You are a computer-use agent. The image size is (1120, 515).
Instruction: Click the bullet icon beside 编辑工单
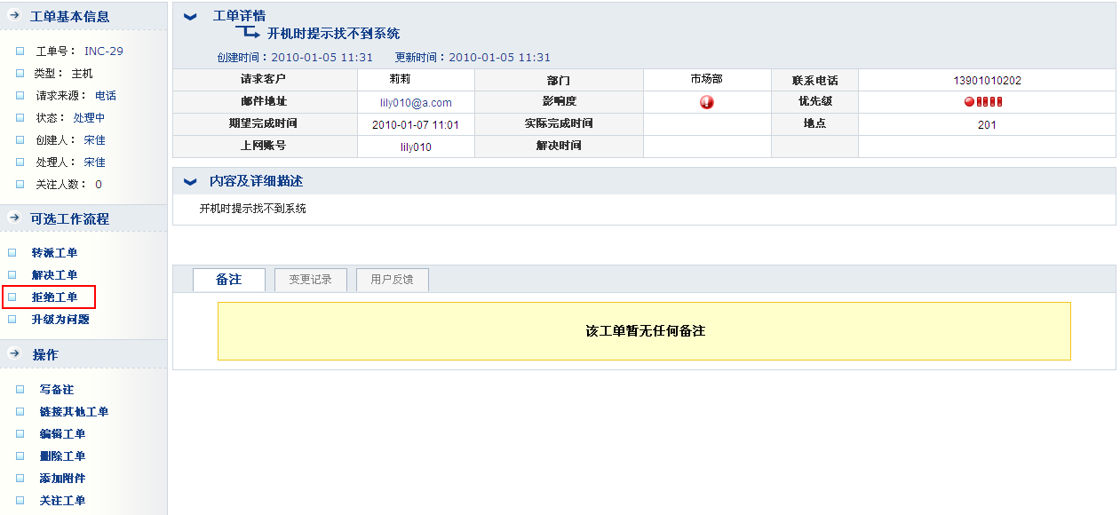pyautogui.click(x=20, y=434)
